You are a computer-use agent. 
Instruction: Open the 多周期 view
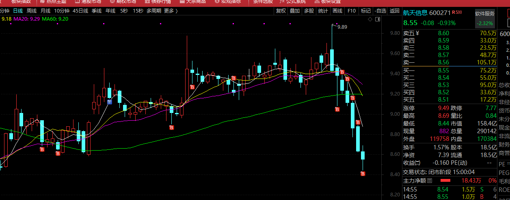pos(154,11)
